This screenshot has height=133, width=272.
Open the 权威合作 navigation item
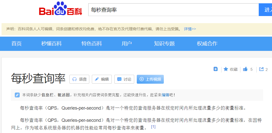(x=207, y=43)
